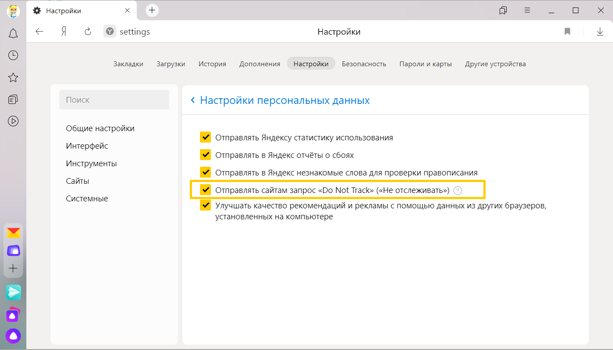Click the site info icon beside settings
The image size is (613, 350).
(x=110, y=32)
